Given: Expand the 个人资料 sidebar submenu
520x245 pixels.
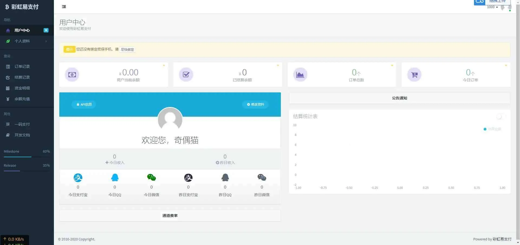Looking at the screenshot, I should pyautogui.click(x=27, y=41).
